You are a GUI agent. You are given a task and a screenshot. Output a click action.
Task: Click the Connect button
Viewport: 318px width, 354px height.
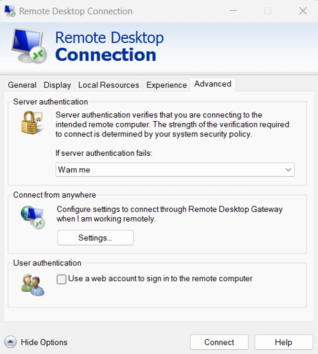coord(219,342)
